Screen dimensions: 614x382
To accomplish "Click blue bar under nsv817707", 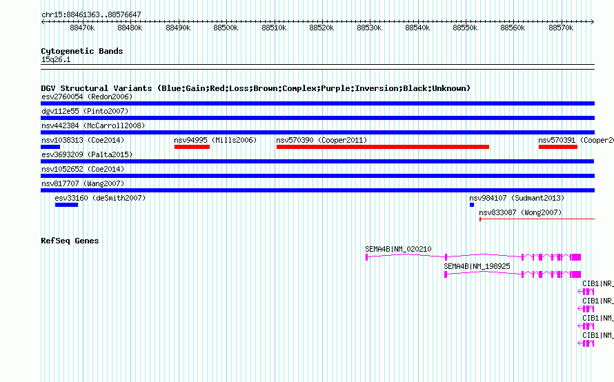I will pyautogui.click(x=317, y=190).
